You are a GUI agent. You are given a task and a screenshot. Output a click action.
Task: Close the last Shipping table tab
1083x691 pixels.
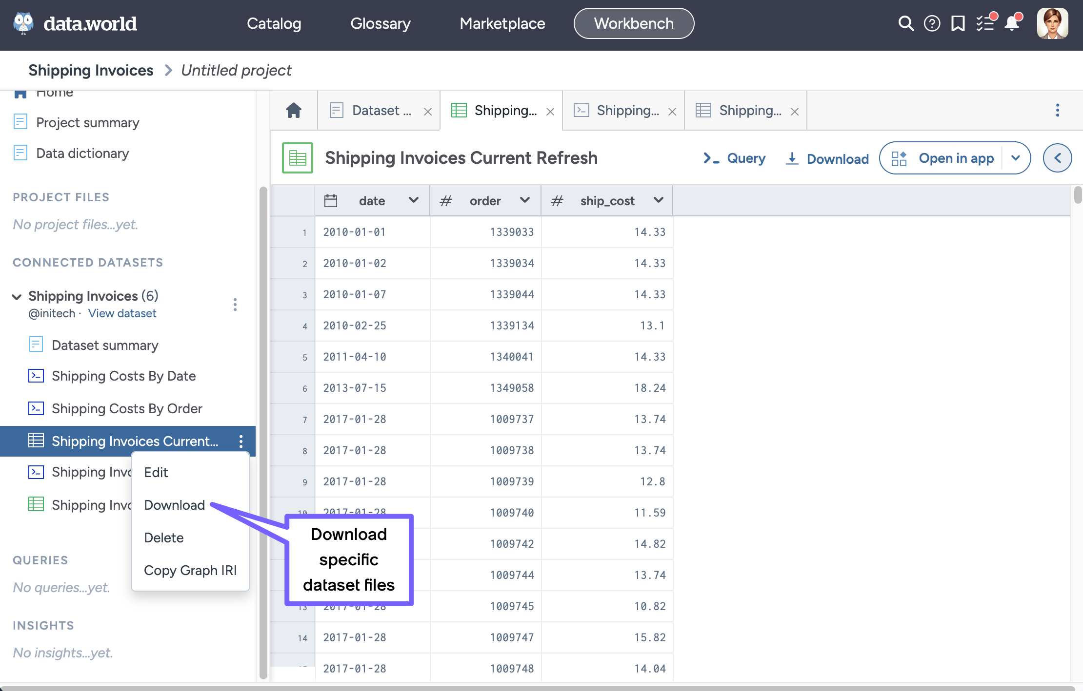pyautogui.click(x=795, y=112)
